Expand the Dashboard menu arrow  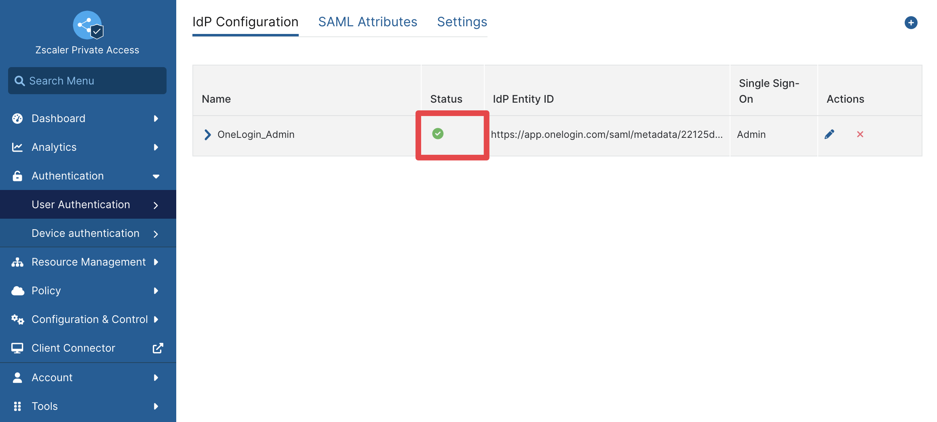click(x=156, y=118)
